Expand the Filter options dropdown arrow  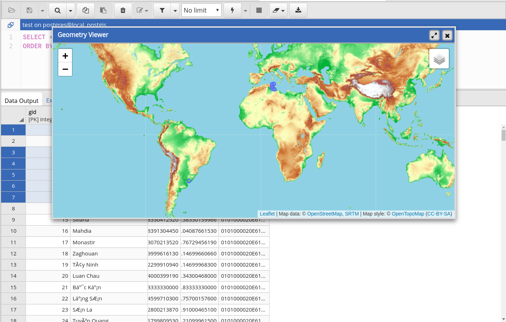[x=175, y=10]
